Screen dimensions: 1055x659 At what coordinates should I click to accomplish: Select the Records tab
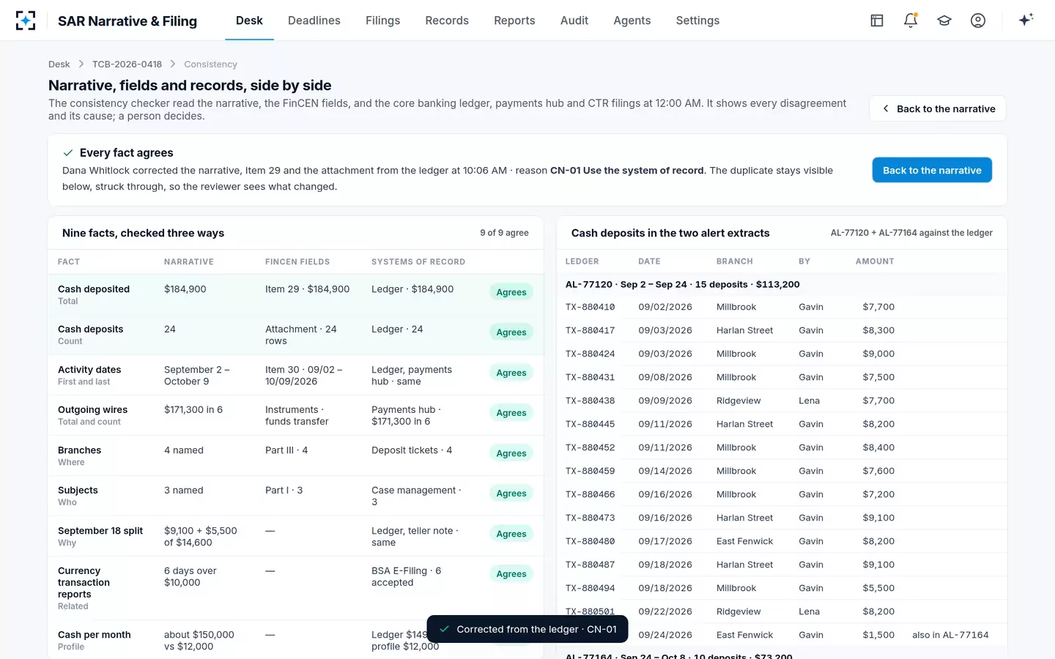(447, 21)
